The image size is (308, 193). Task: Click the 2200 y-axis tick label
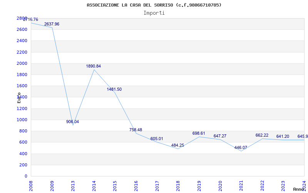[22, 52]
